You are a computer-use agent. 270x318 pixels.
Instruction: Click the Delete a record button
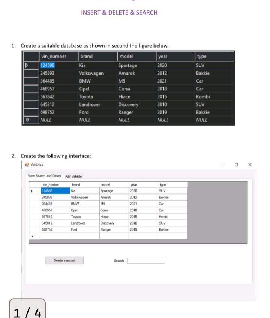pos(64,260)
